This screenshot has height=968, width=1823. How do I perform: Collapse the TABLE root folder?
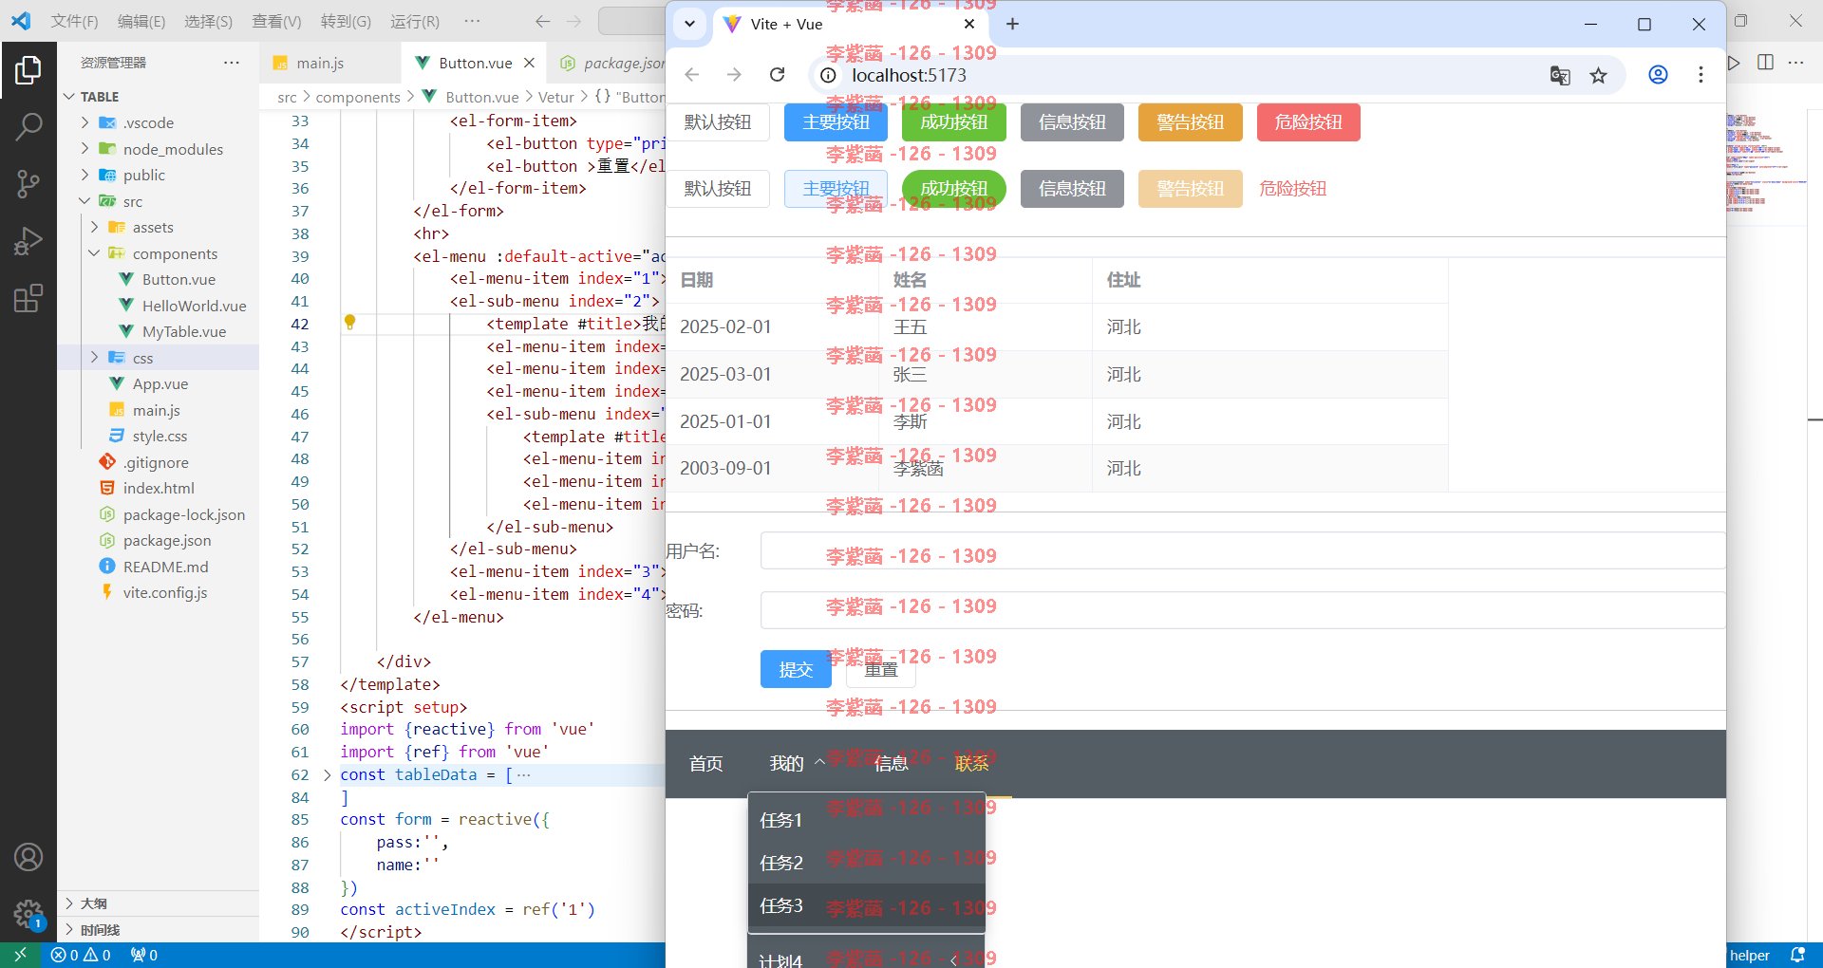(x=69, y=97)
